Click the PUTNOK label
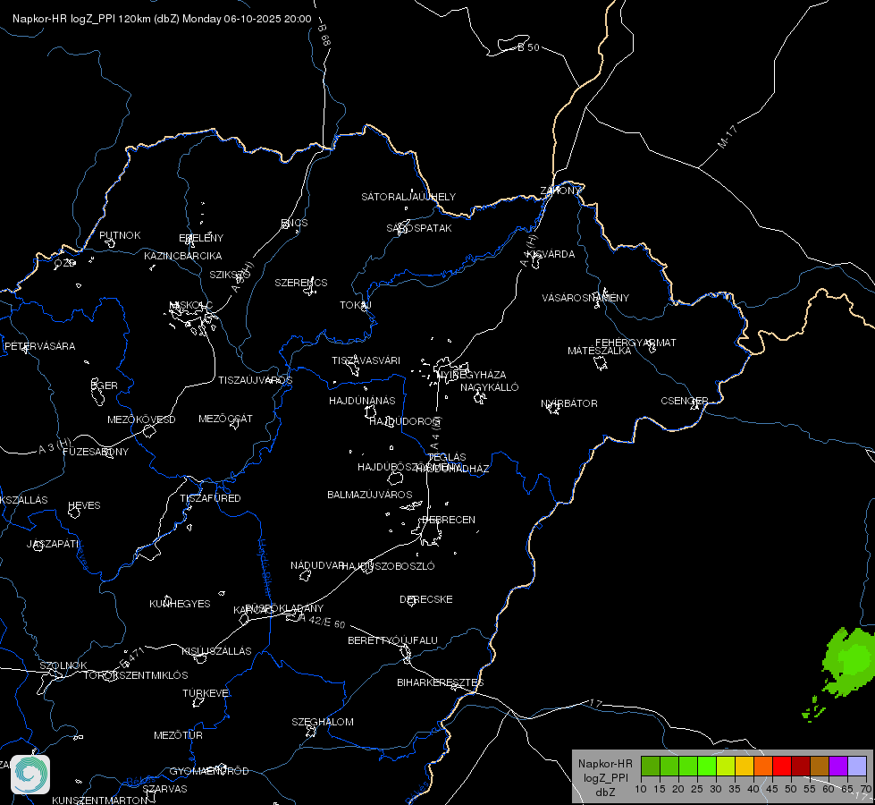The image size is (875, 805). coord(120,235)
